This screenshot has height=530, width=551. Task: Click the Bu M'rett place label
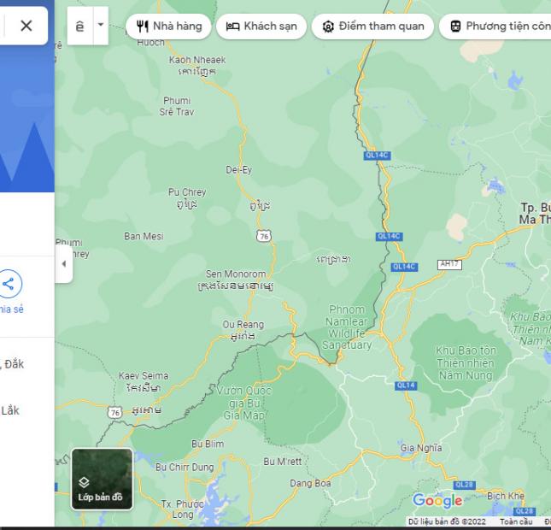tap(283, 462)
